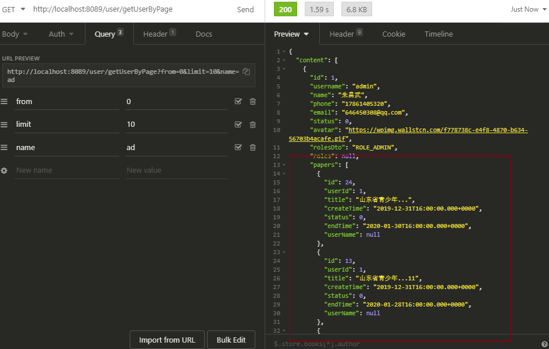Remove the 'name' query parameter row
This screenshot has width=549, height=349.
pyautogui.click(x=252, y=148)
